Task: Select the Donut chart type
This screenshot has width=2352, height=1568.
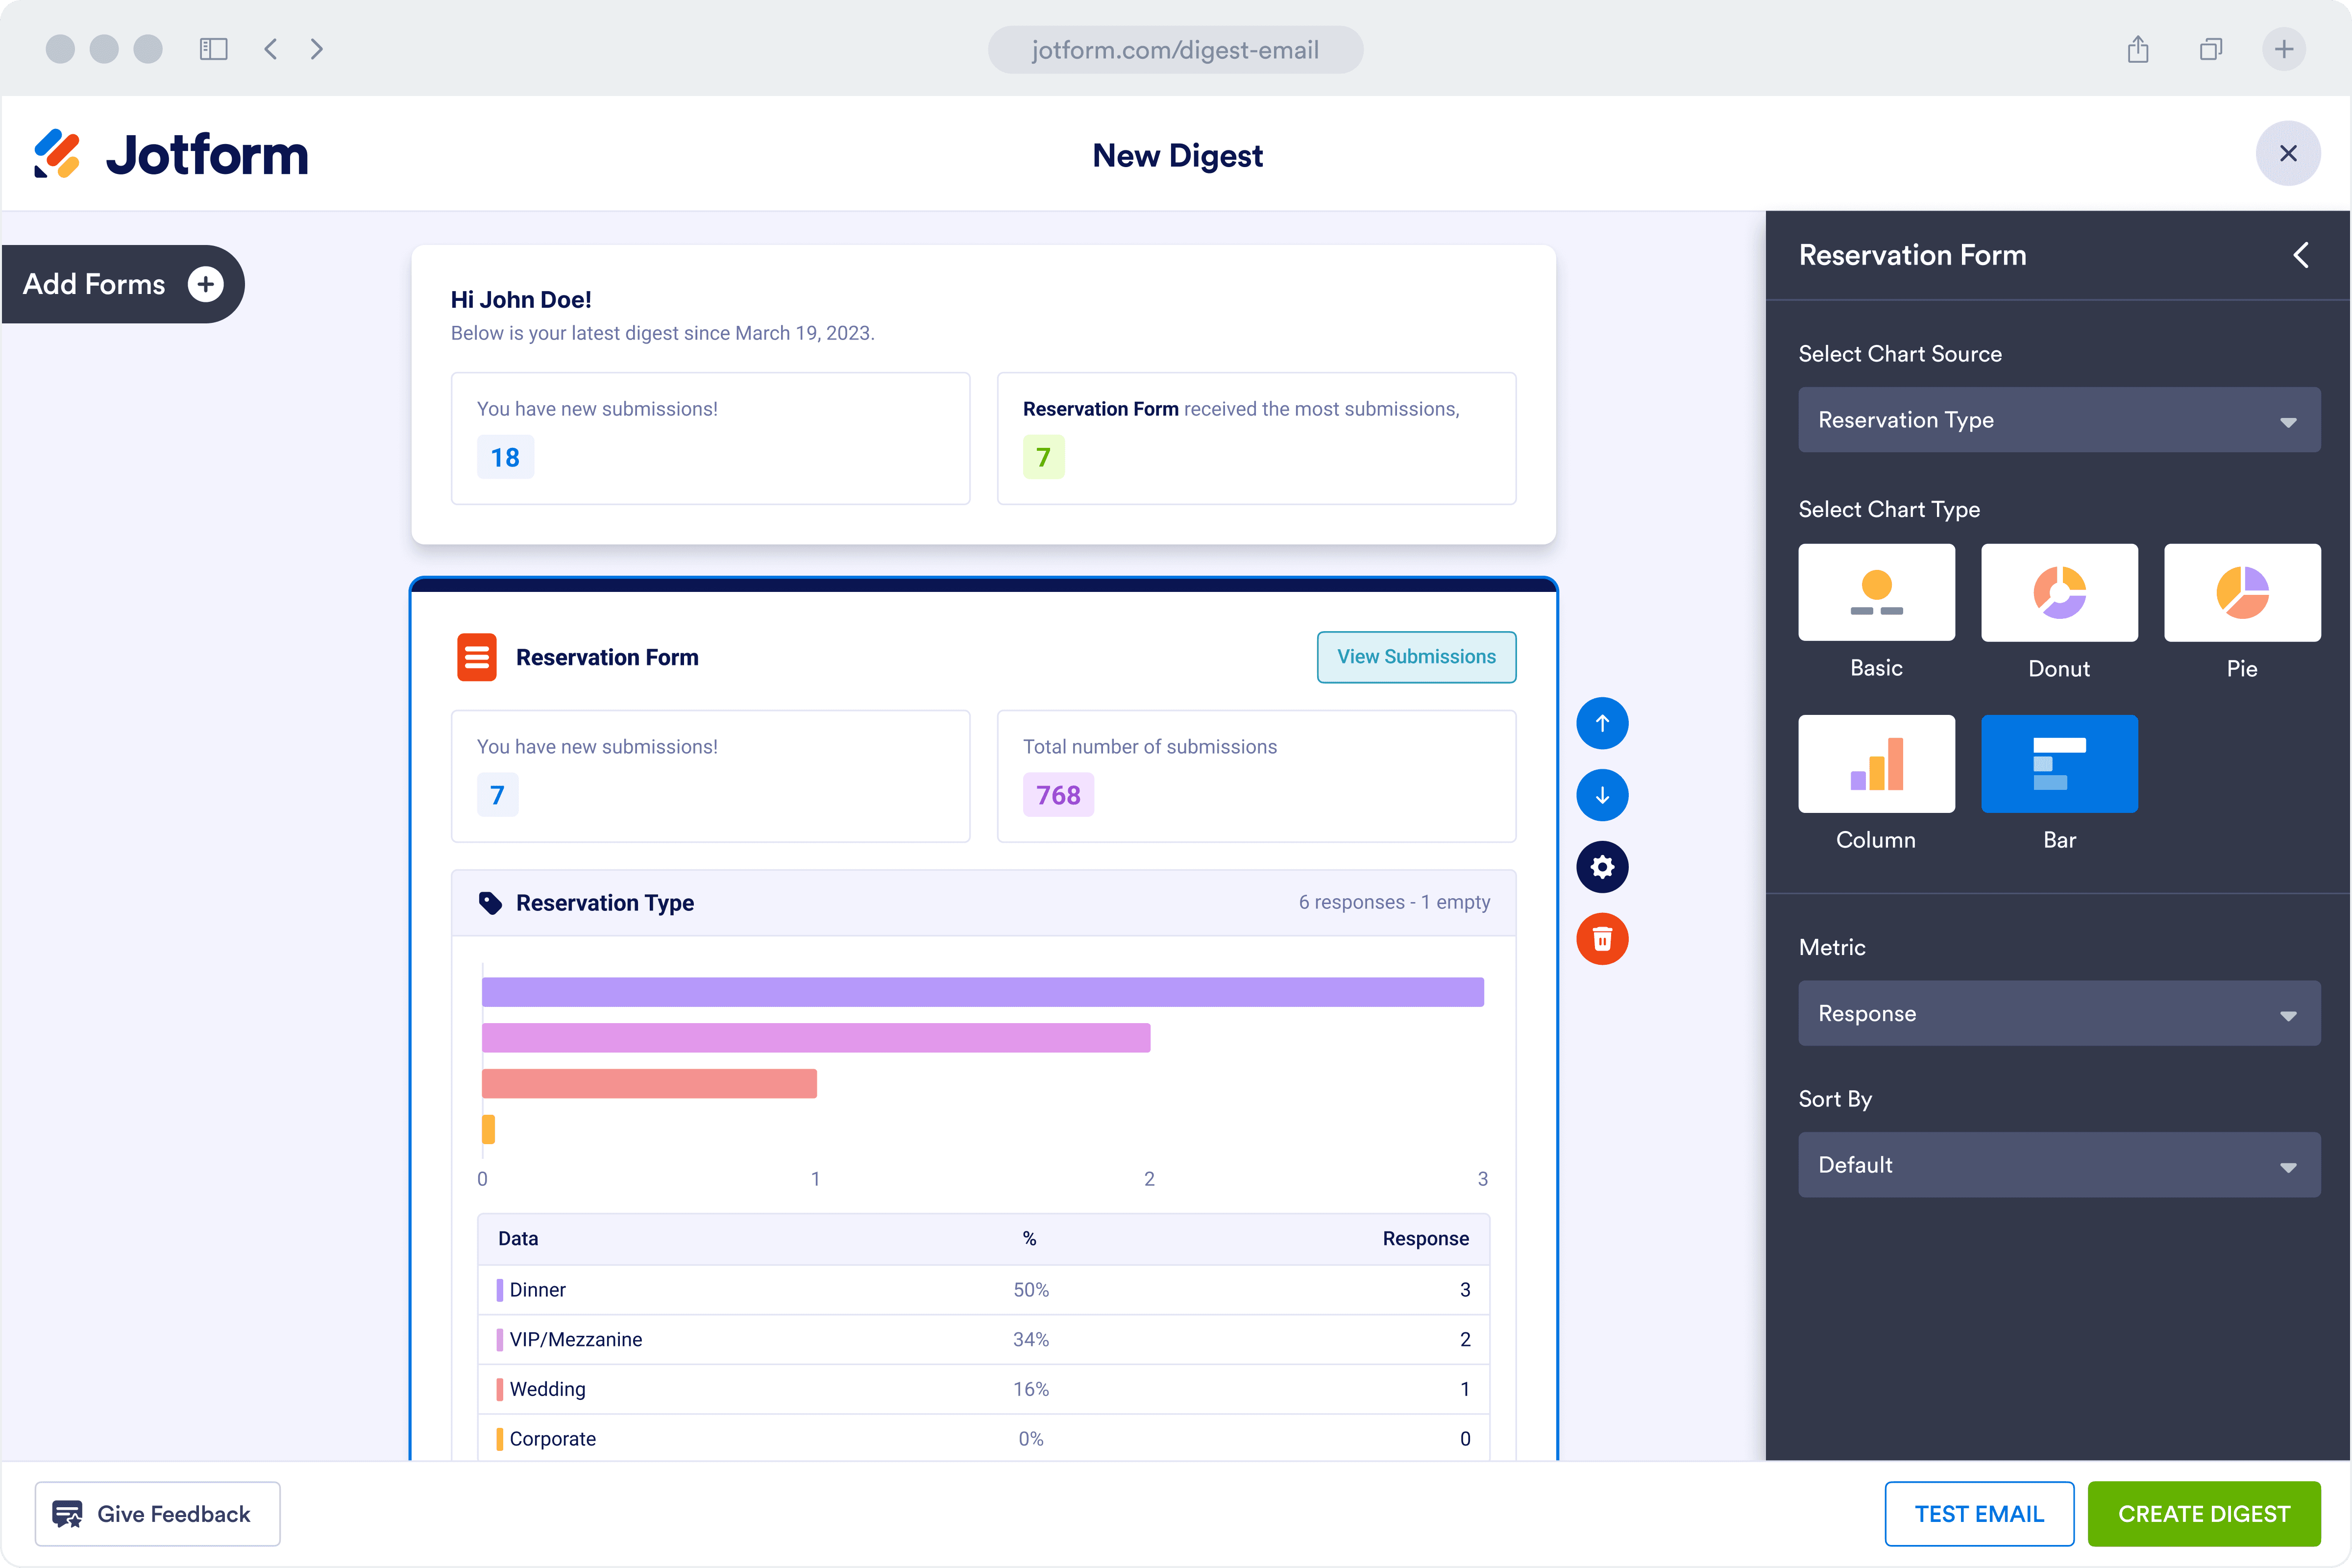Action: pyautogui.click(x=2059, y=593)
